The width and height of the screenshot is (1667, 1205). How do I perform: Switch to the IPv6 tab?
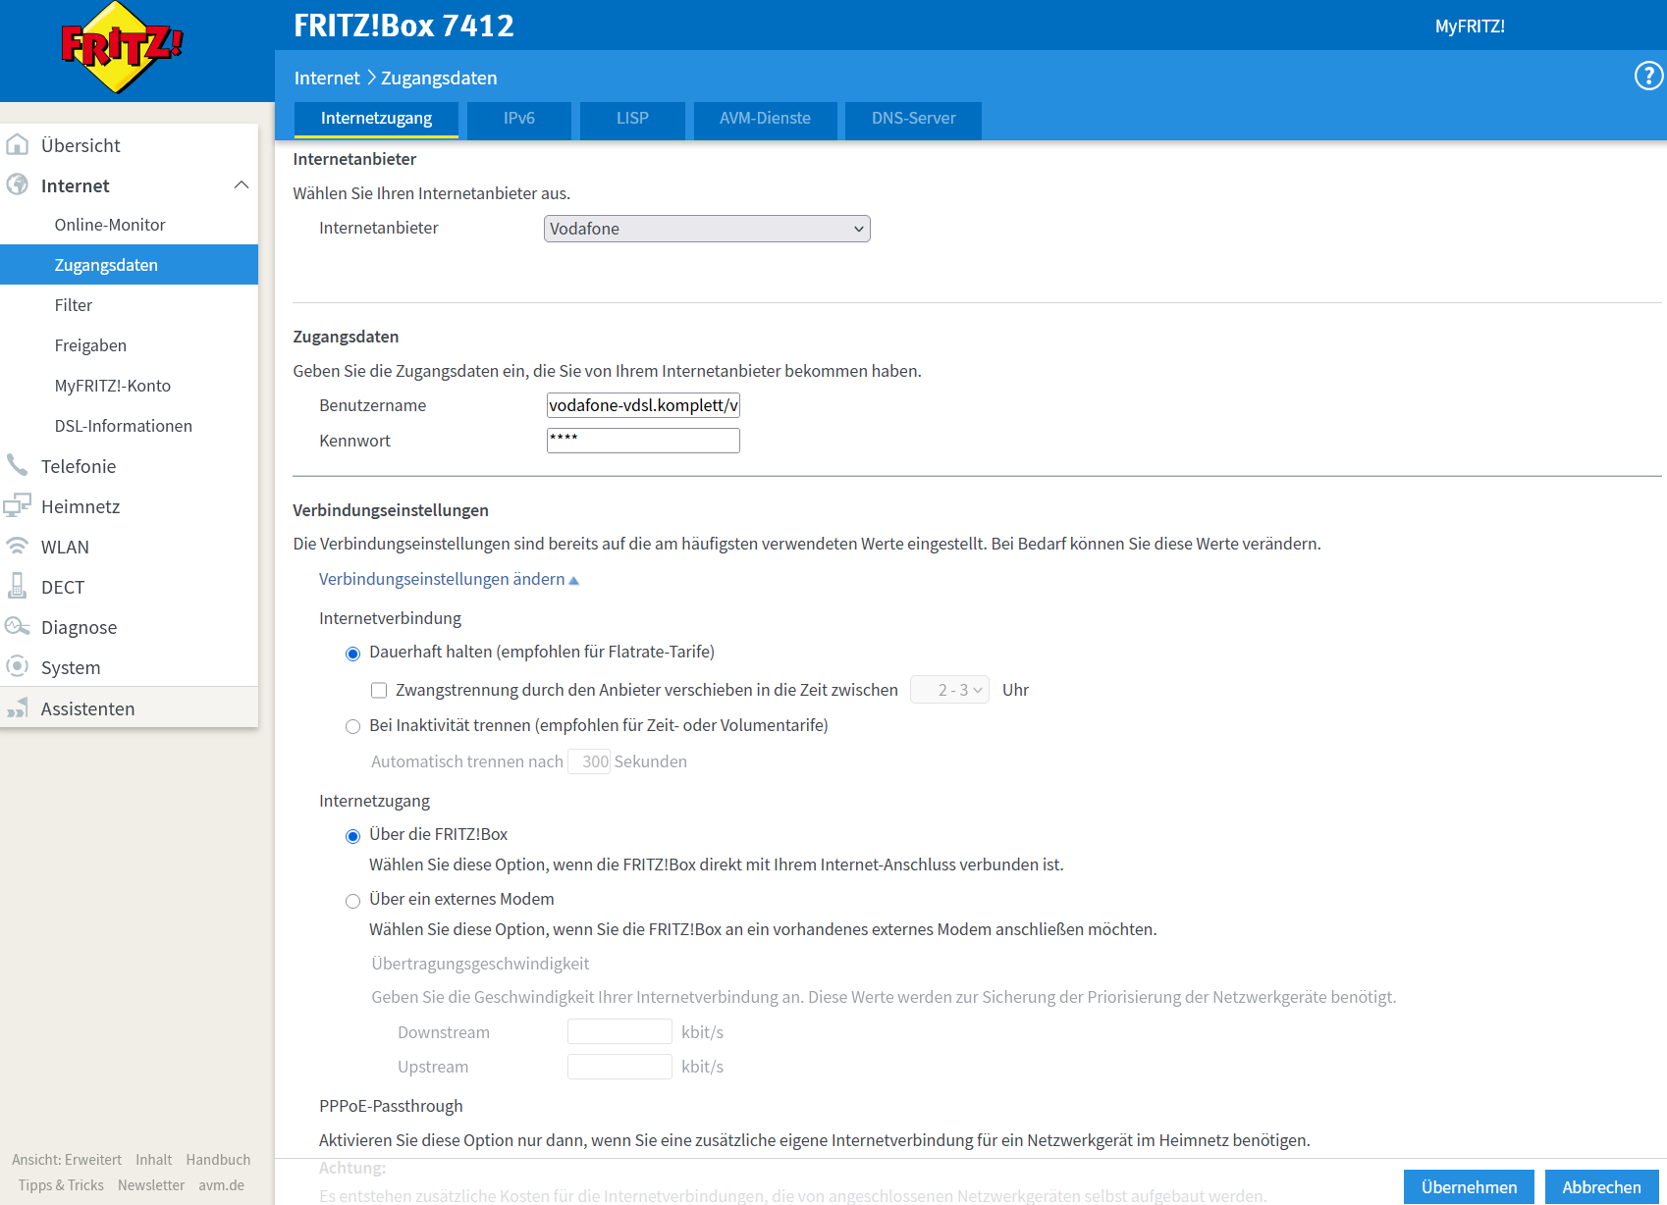tap(519, 120)
